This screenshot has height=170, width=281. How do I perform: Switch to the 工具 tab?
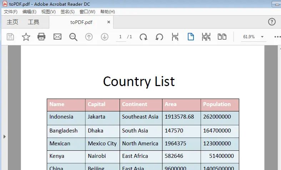point(34,22)
